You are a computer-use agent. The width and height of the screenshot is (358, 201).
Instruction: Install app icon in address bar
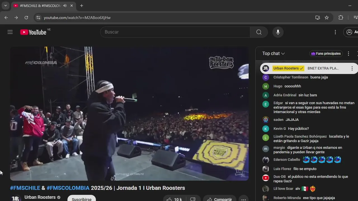coord(318,18)
